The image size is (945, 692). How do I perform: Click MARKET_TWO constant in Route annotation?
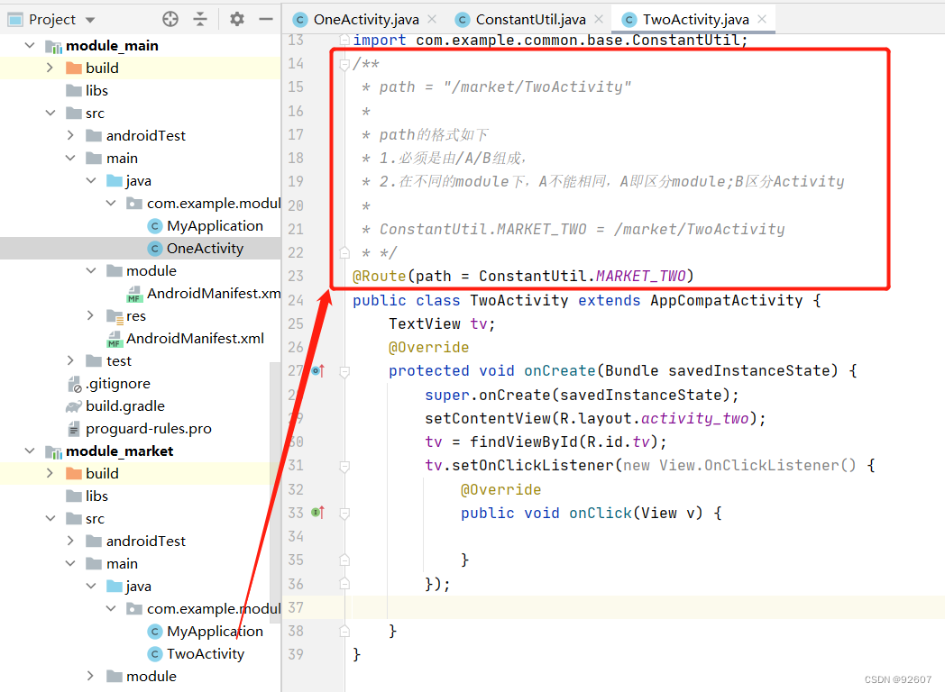click(x=640, y=276)
